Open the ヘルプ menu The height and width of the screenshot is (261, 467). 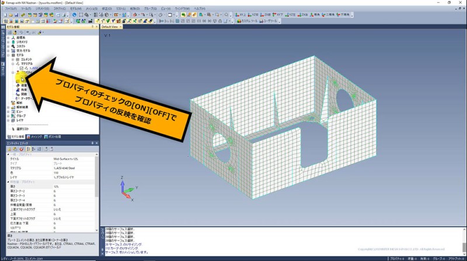(x=200, y=9)
